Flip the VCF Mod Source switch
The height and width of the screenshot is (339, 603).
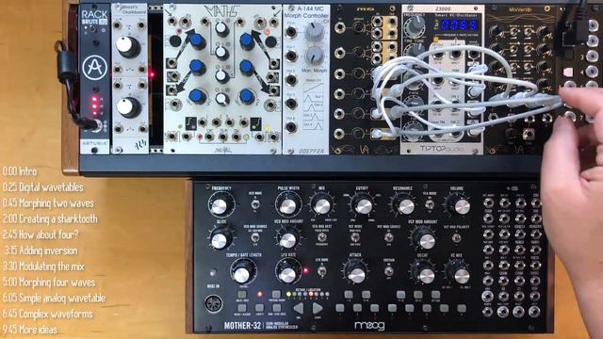[x=389, y=238]
